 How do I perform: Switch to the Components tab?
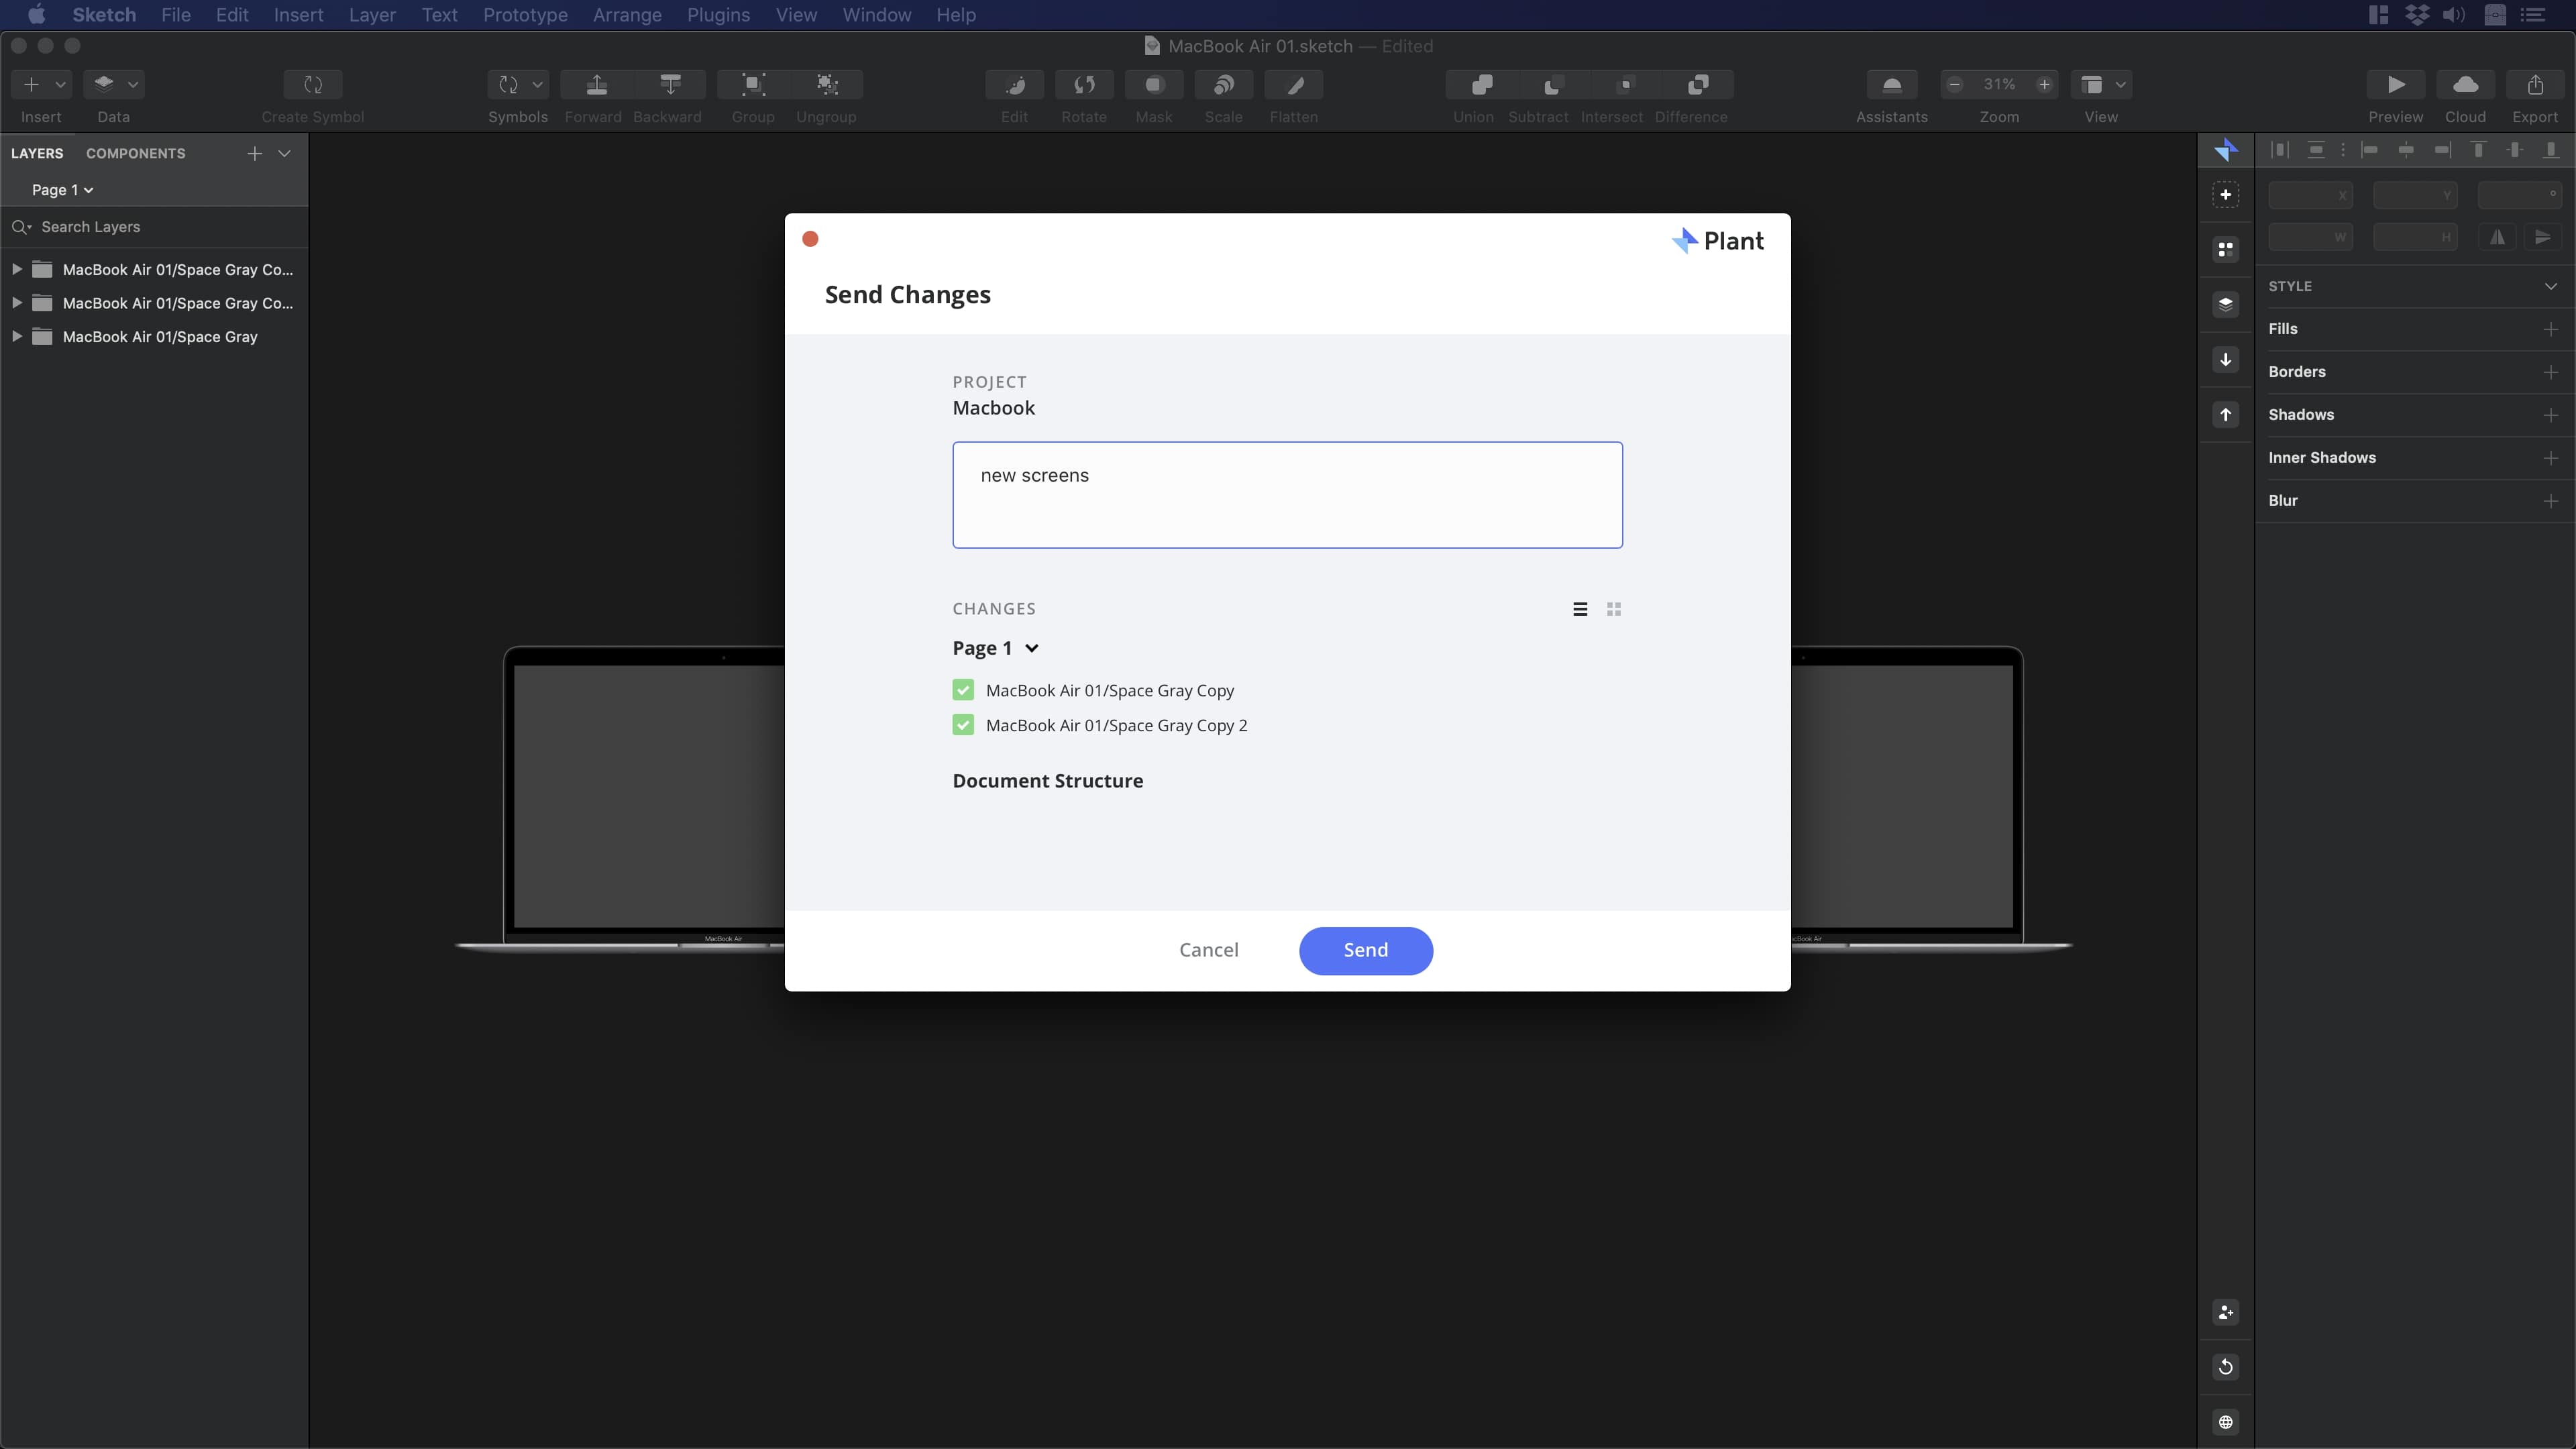click(135, 153)
